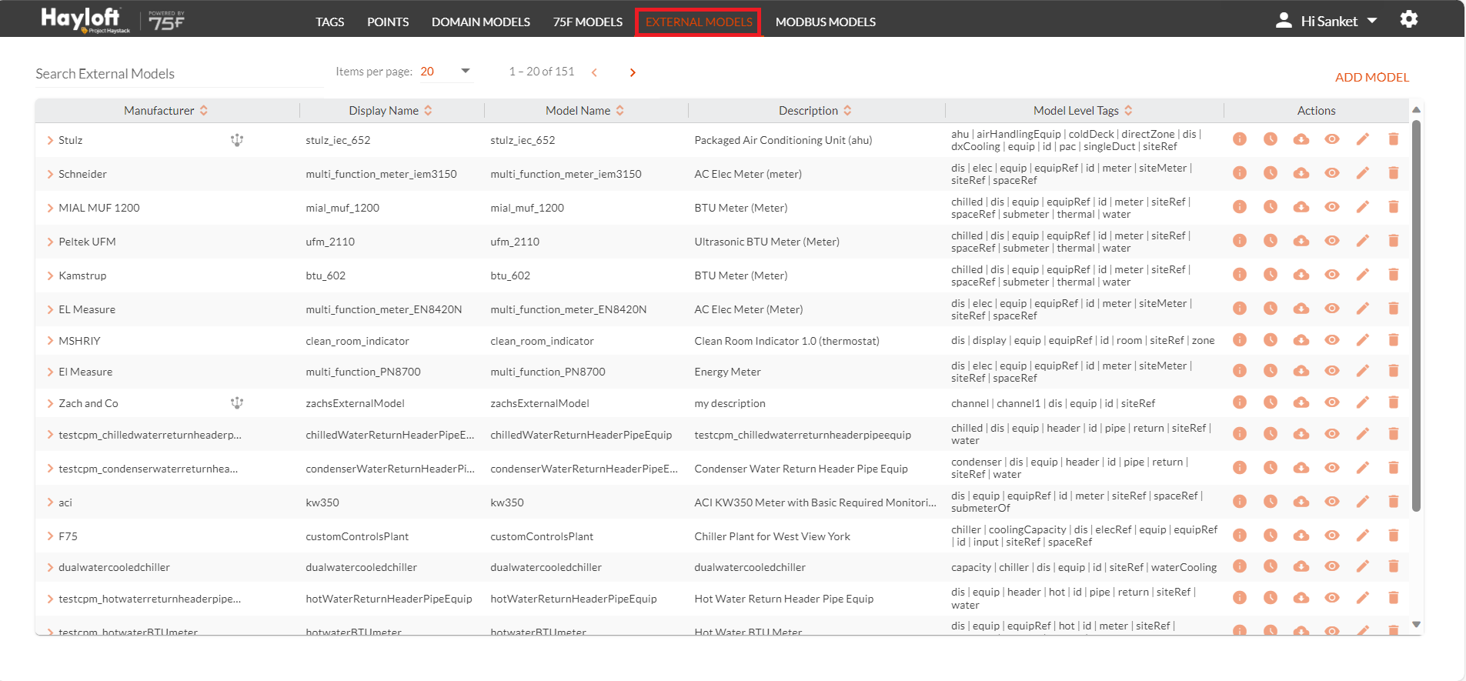Open info for the Schneider model
The width and height of the screenshot is (1466, 681).
coord(1239,173)
